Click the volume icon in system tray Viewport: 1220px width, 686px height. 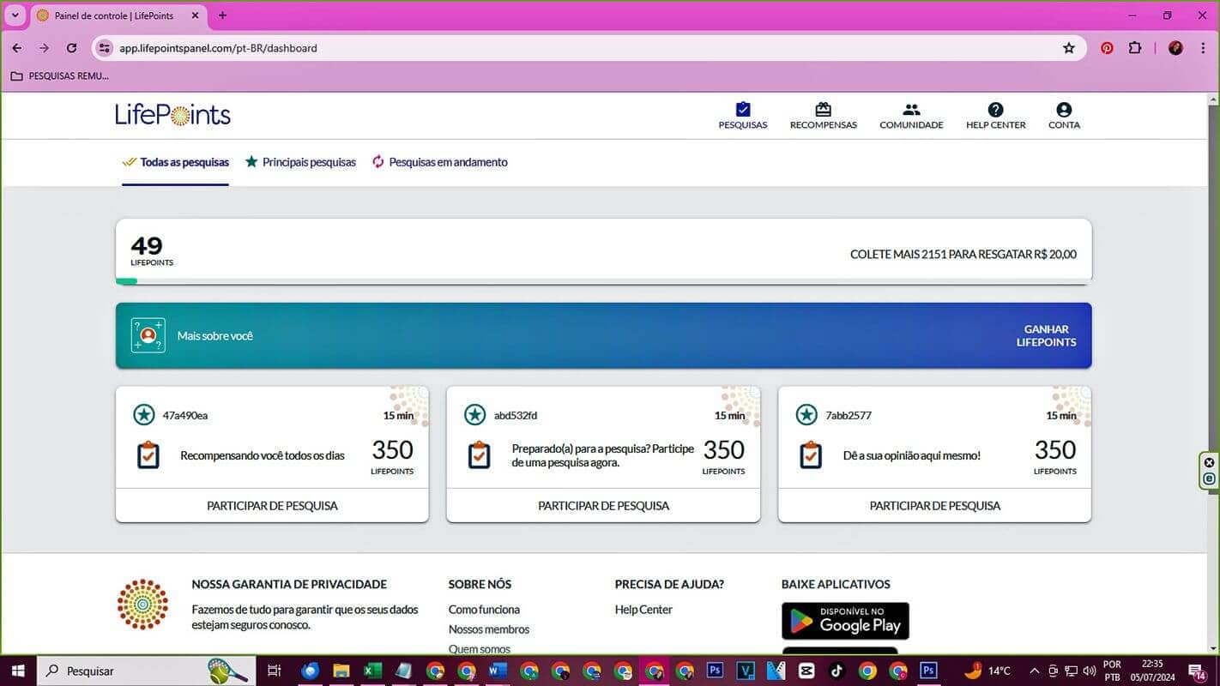click(1090, 671)
